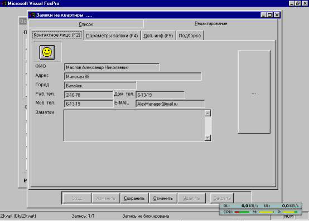309x221 pixels.
Task: Click the FoxPro icon in inner window title
Action: (x=32, y=15)
